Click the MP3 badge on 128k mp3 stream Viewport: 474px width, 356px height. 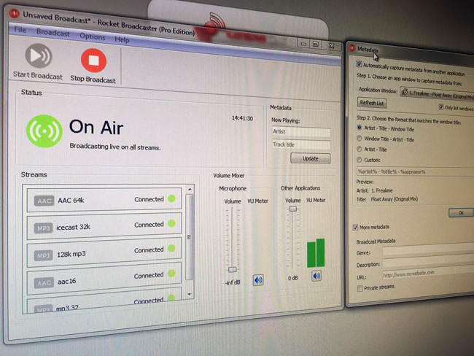click(x=44, y=255)
